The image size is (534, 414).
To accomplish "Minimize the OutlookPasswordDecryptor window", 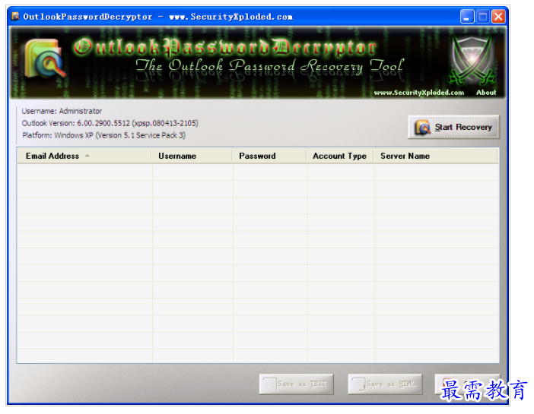I will 467,16.
